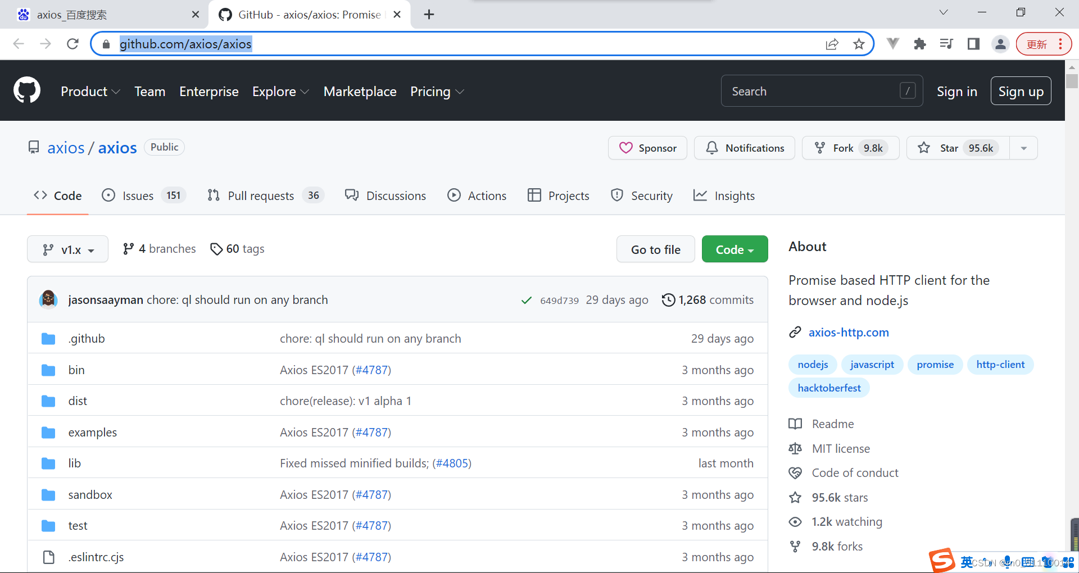Click the Sign up button

click(x=1021, y=91)
